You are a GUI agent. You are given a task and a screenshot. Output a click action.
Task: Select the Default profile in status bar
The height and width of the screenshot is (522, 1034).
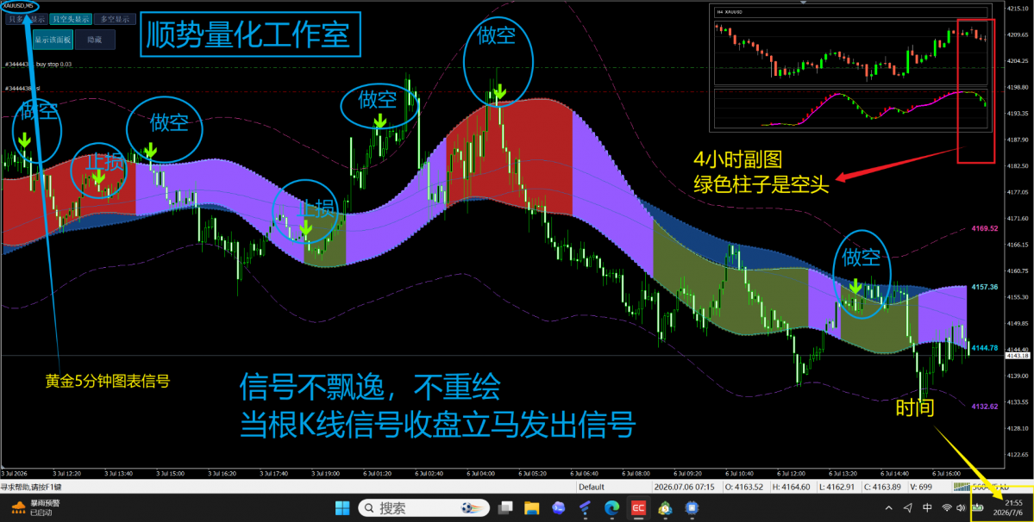coord(592,488)
